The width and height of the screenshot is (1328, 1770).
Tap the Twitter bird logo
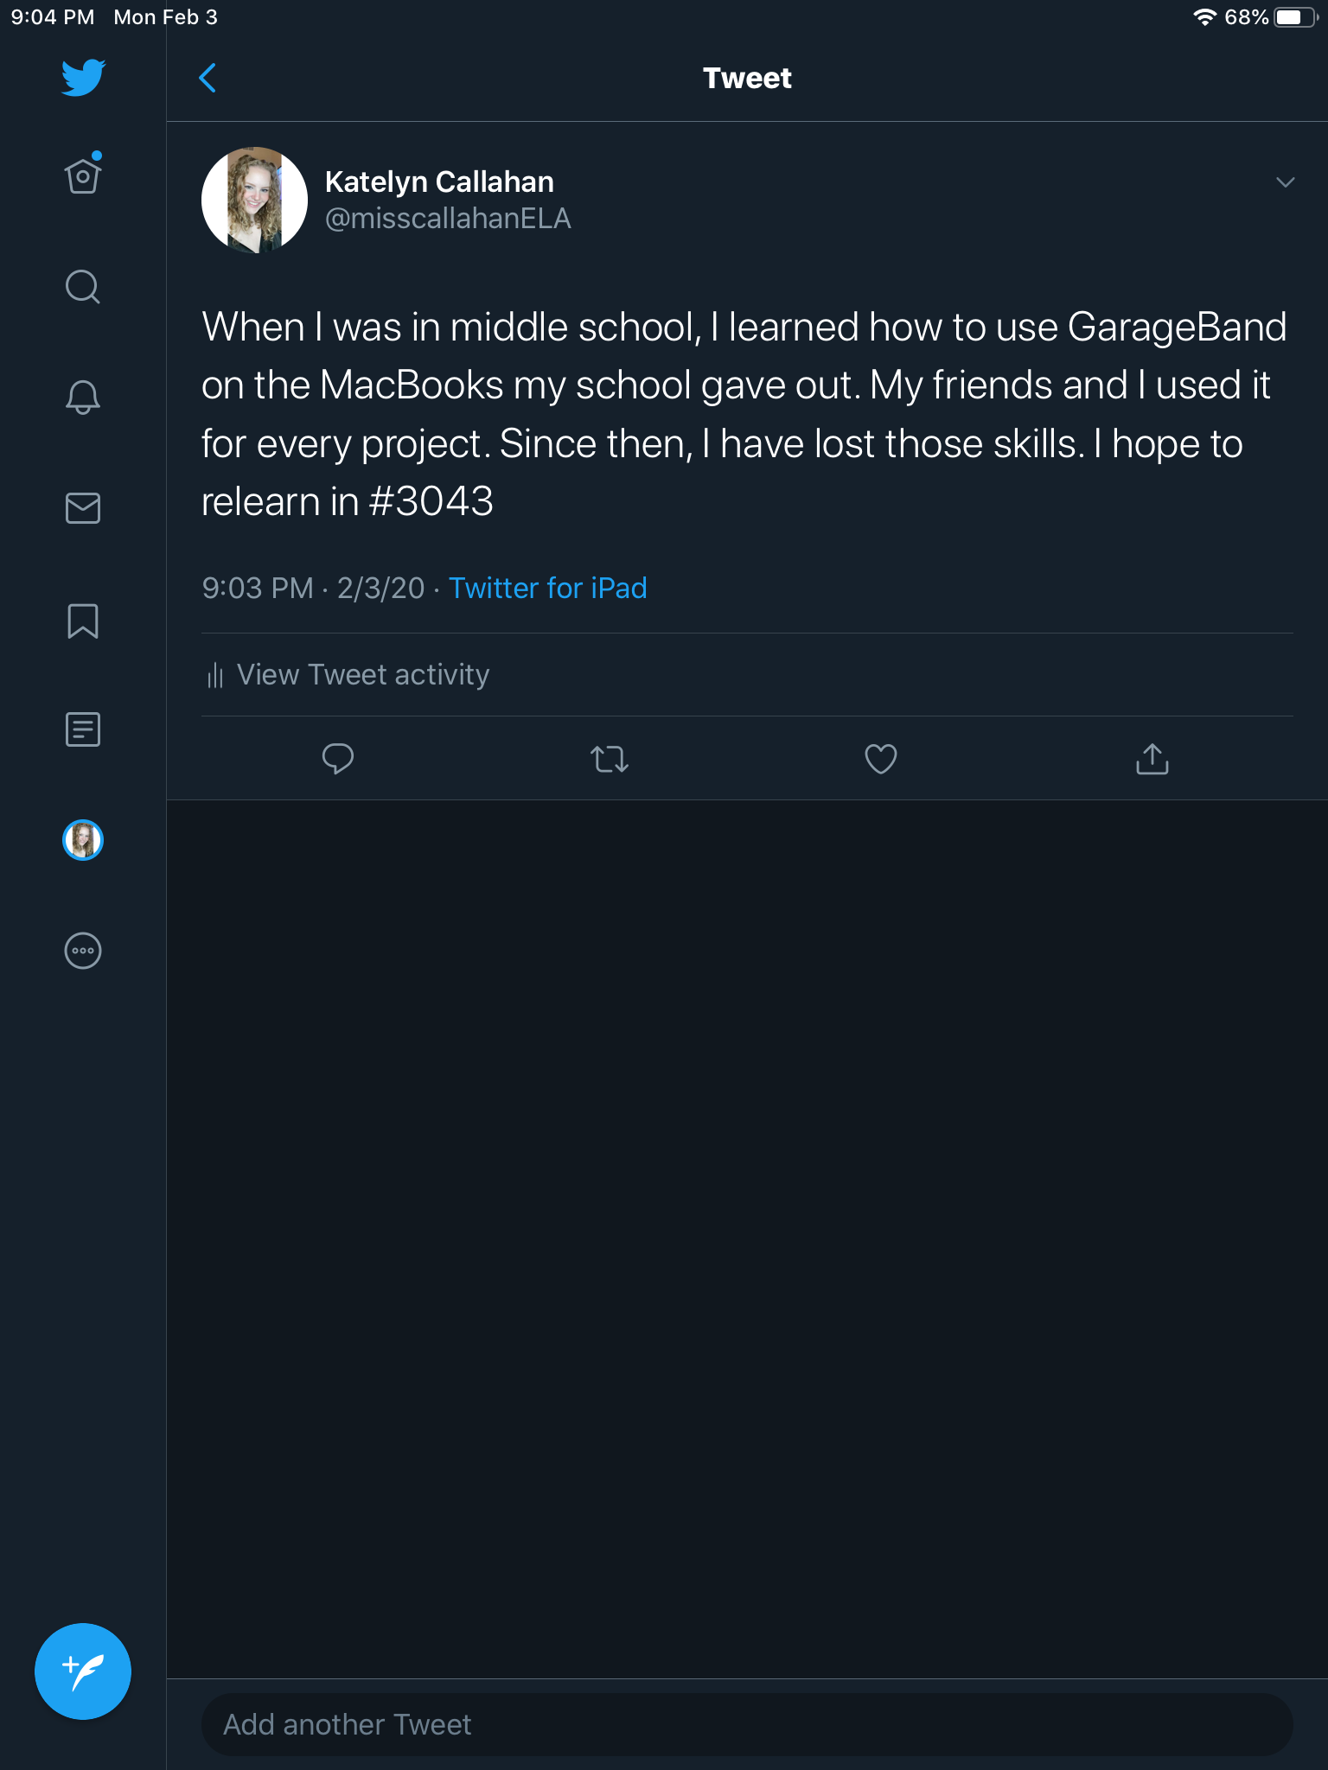point(83,78)
